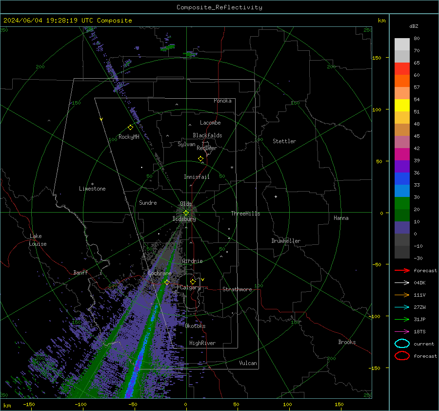439x411 pixels.
Task: Click the Sundre town label
Action: click(148, 202)
